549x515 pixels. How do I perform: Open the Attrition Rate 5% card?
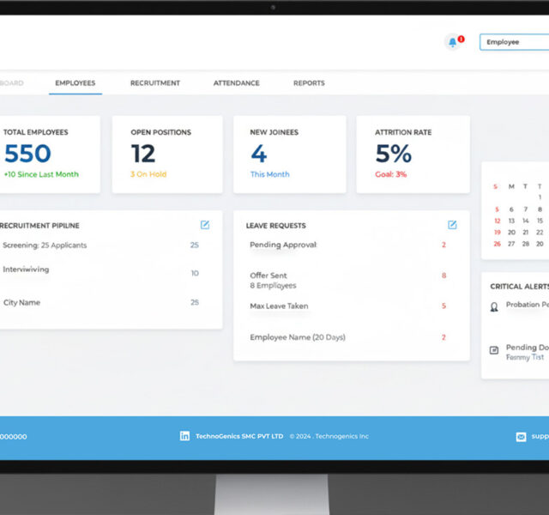click(413, 154)
